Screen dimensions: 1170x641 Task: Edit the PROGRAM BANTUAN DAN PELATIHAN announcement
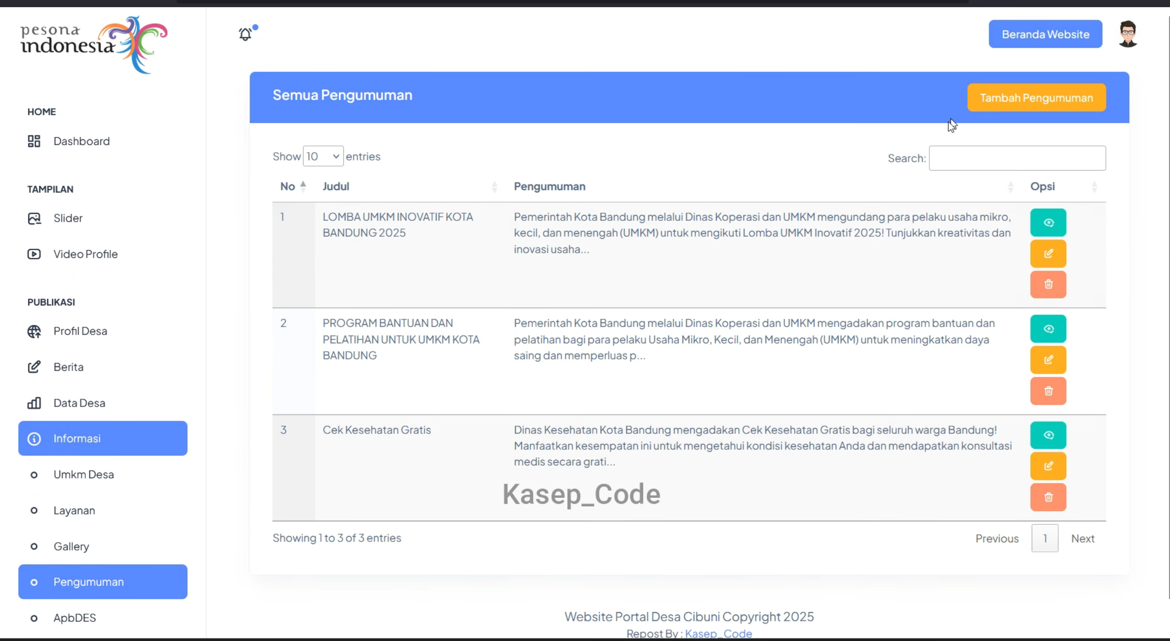(x=1048, y=360)
